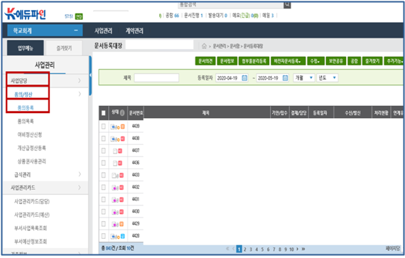Click the orange status icon in row 4439
This screenshot has width=405, height=258.
click(x=123, y=127)
